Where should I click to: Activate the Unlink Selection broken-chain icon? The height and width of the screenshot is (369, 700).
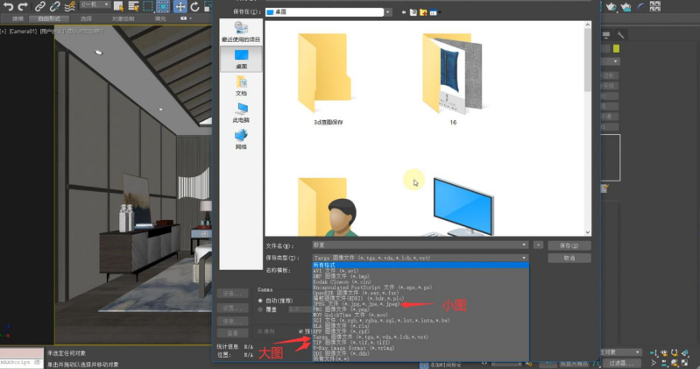tap(55, 6)
